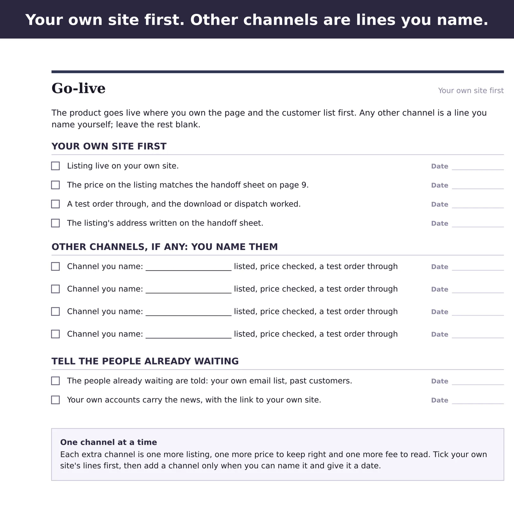Viewport: 514px width, 514px height.
Task: Check the last 'Channel you name' checkbox
Action: tap(55, 334)
